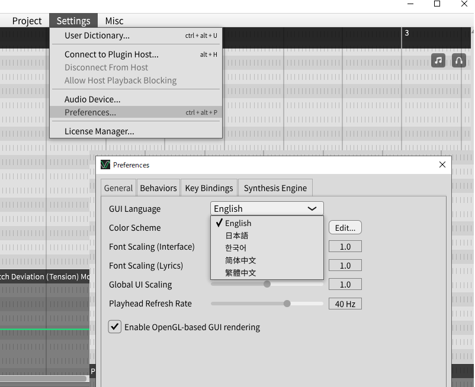Select 日本語 in language list

[267, 236]
